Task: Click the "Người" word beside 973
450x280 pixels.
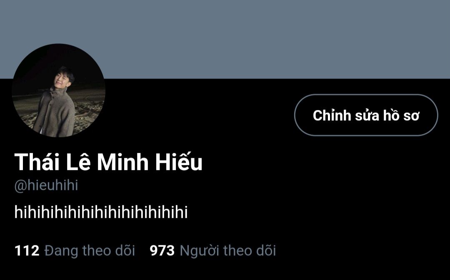Action: click(199, 251)
